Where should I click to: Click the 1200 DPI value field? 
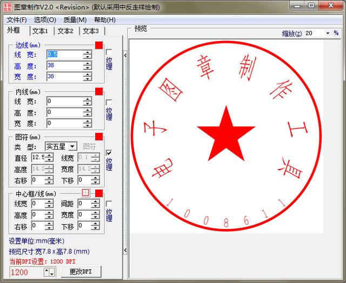point(26,272)
